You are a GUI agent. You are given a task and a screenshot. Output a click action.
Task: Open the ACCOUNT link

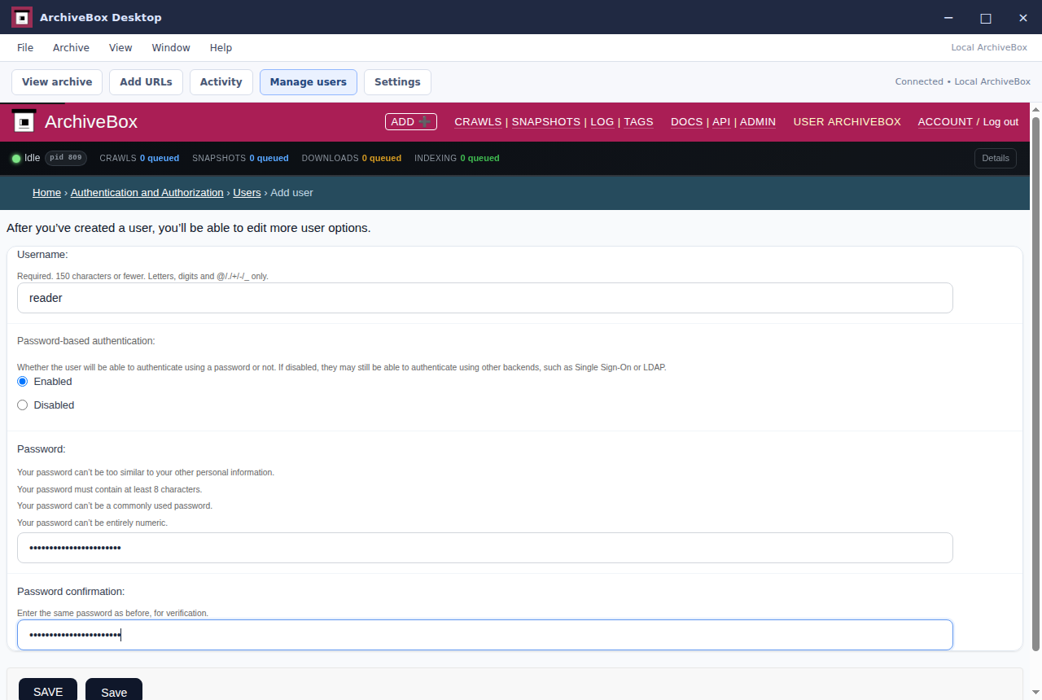(x=945, y=122)
